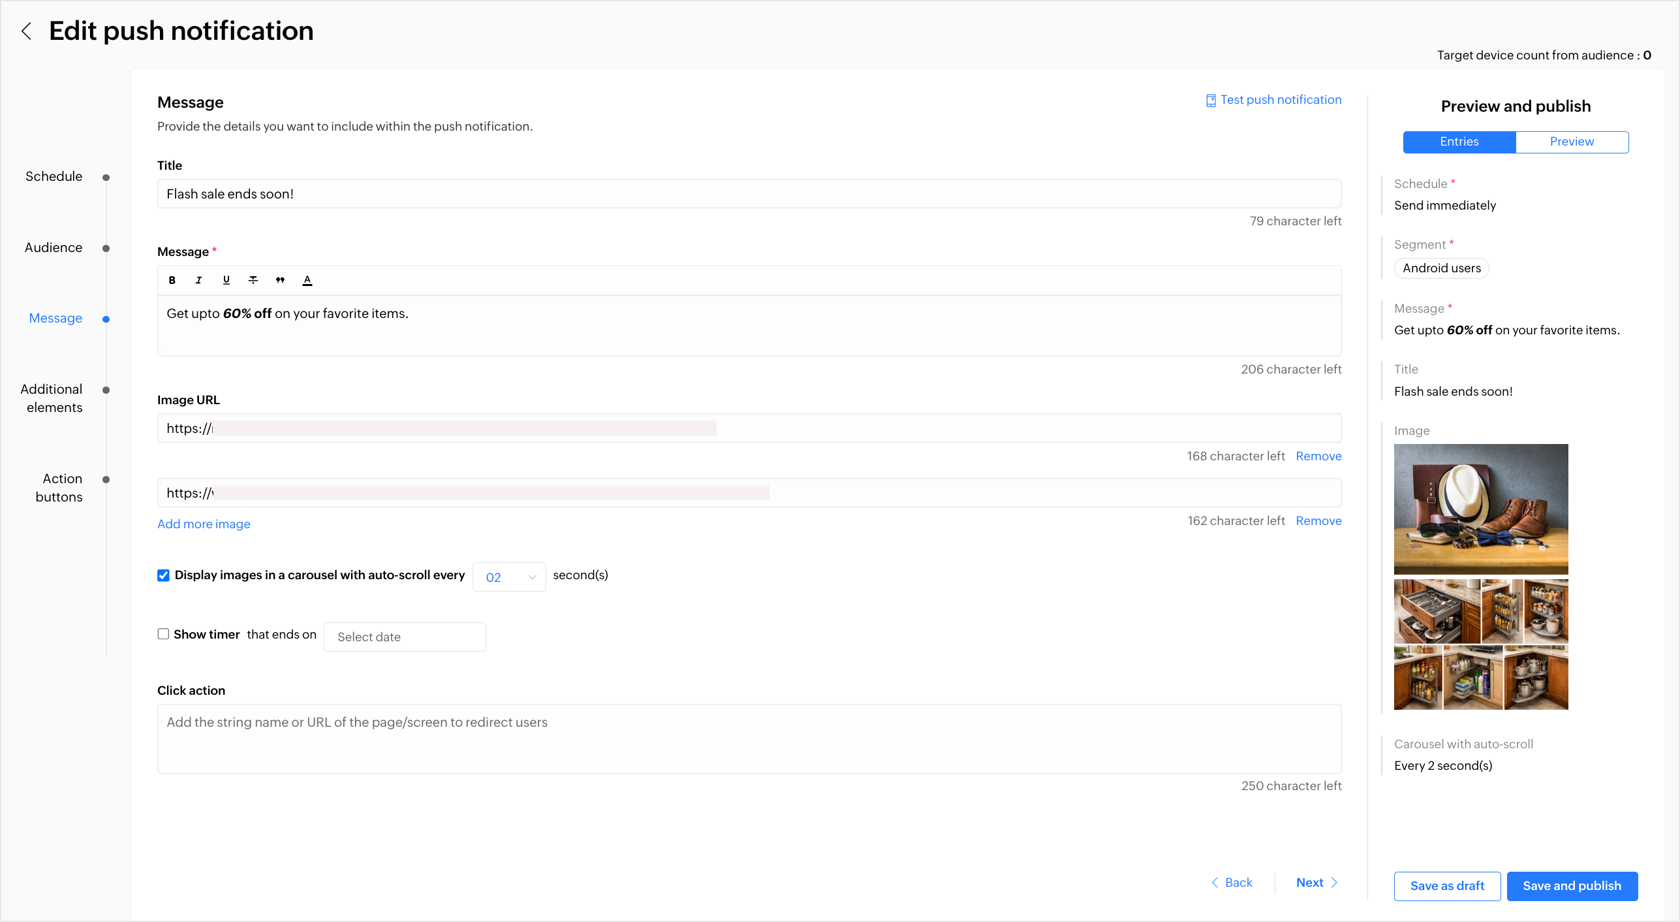Toggle italic formatting in message editor

[198, 280]
